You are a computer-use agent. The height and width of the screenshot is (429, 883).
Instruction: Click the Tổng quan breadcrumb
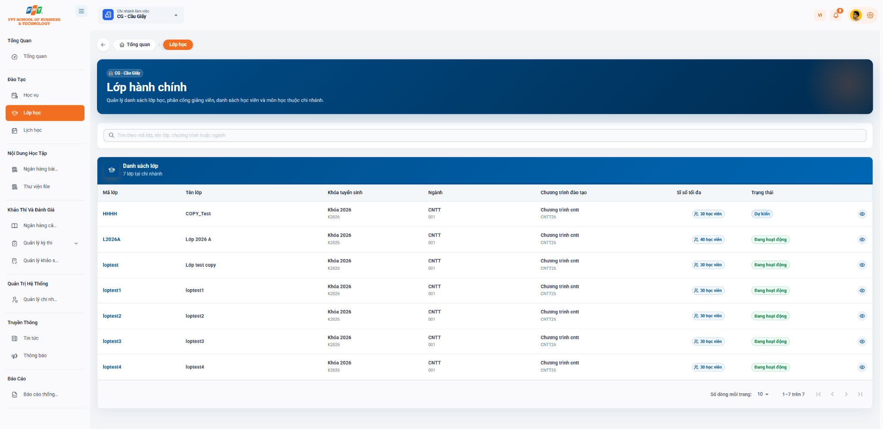(135, 44)
